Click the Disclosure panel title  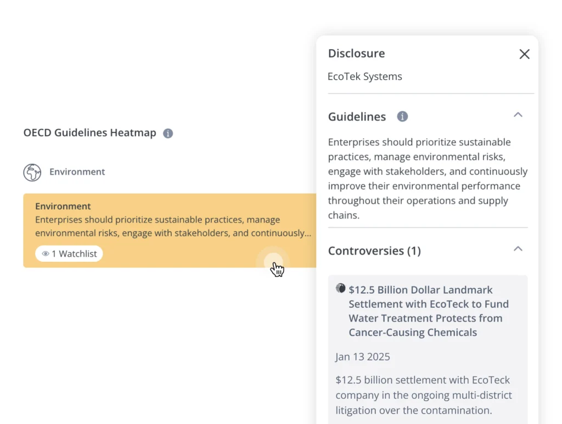(356, 54)
